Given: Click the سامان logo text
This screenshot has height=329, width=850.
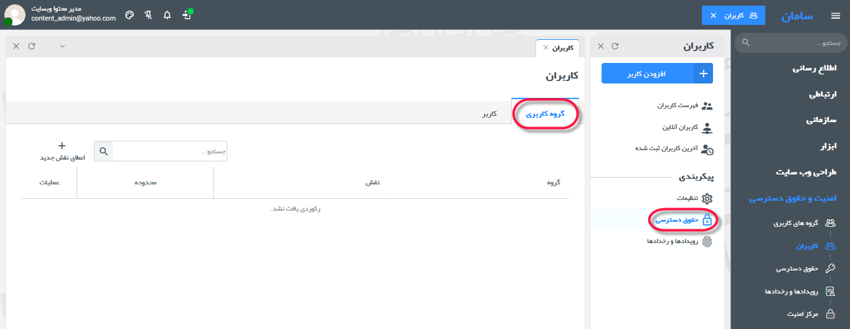Looking at the screenshot, I should pyautogui.click(x=797, y=16).
